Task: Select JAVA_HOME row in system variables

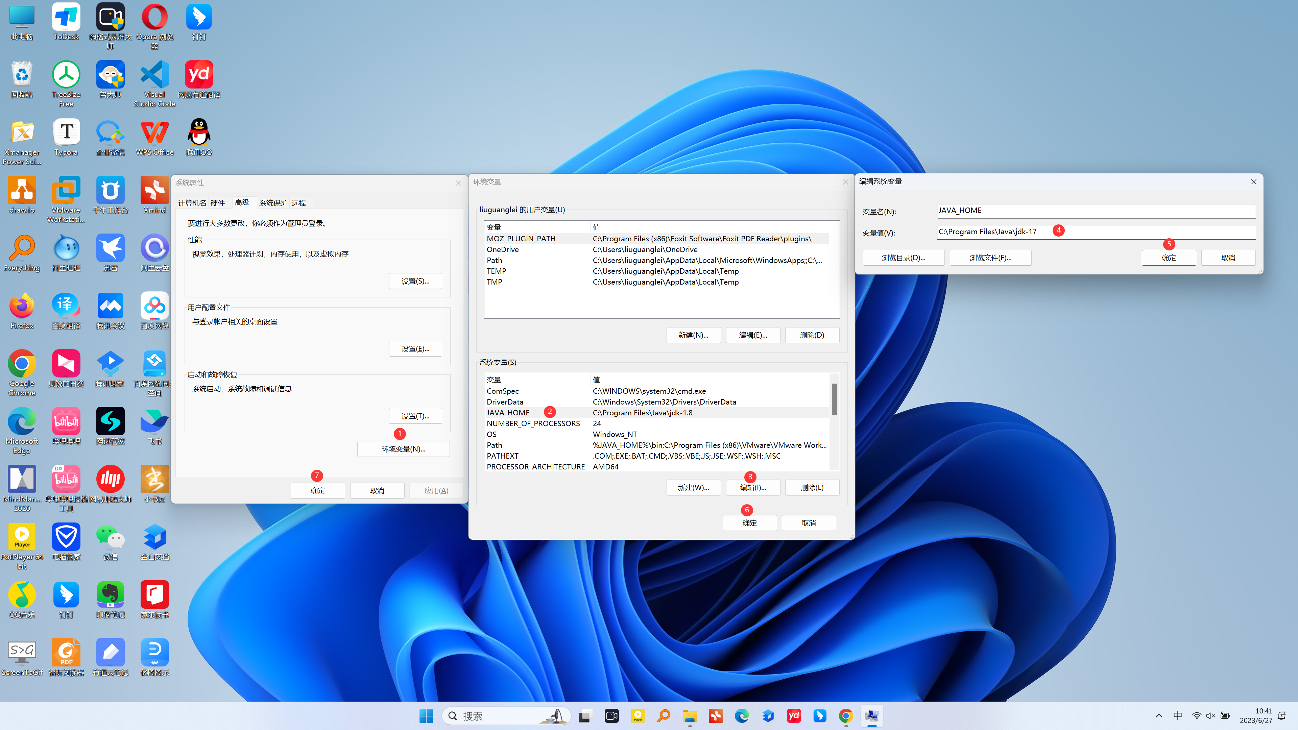Action: click(x=656, y=413)
